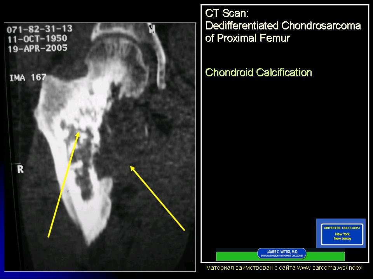Click the scan date '19-APR-2005'

click(37, 48)
